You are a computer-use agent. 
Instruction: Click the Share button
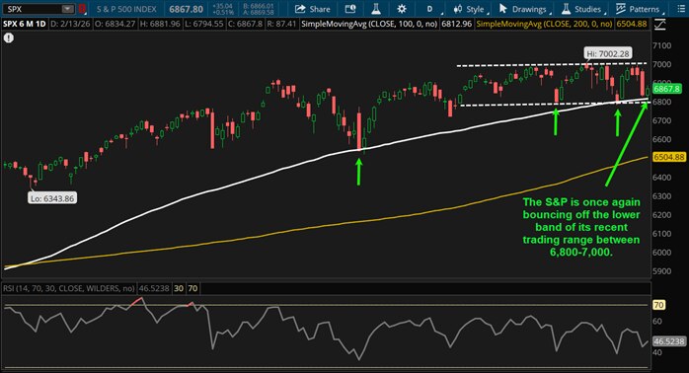tap(313, 9)
